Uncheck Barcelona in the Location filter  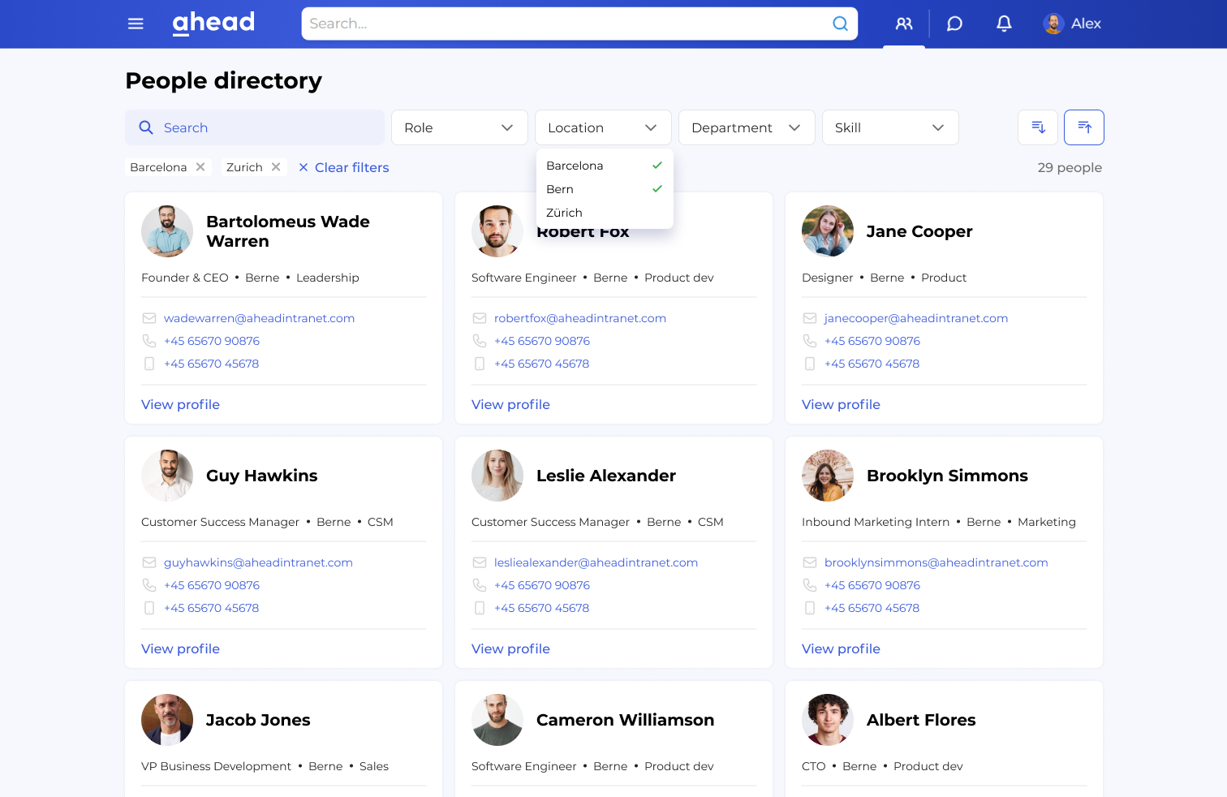pyautogui.click(x=604, y=166)
